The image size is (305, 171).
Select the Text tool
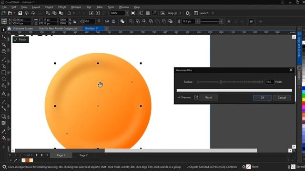3,94
